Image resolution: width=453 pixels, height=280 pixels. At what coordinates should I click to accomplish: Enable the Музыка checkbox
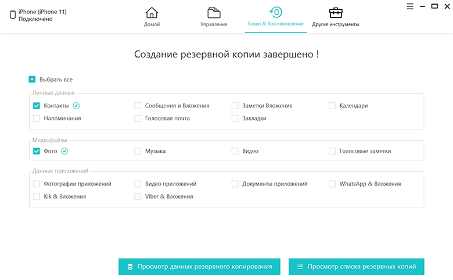[138, 151]
